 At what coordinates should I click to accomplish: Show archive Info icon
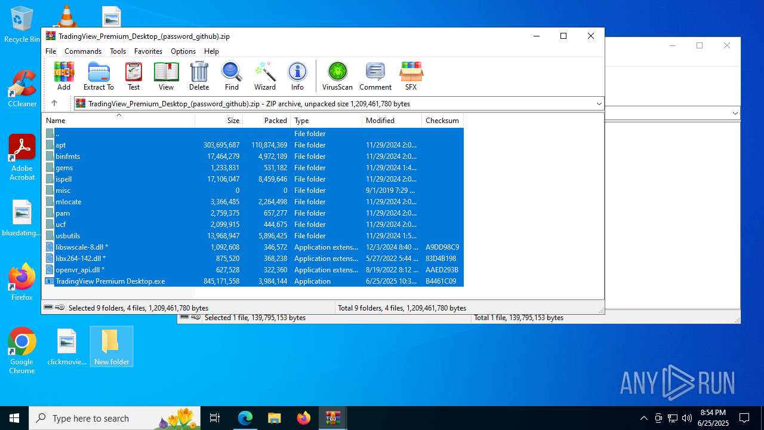tap(297, 76)
